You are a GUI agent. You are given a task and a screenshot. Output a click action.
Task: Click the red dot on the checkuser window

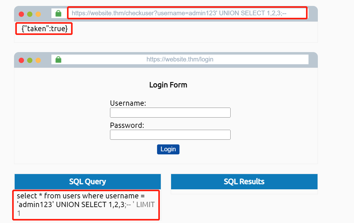pyautogui.click(x=22, y=14)
